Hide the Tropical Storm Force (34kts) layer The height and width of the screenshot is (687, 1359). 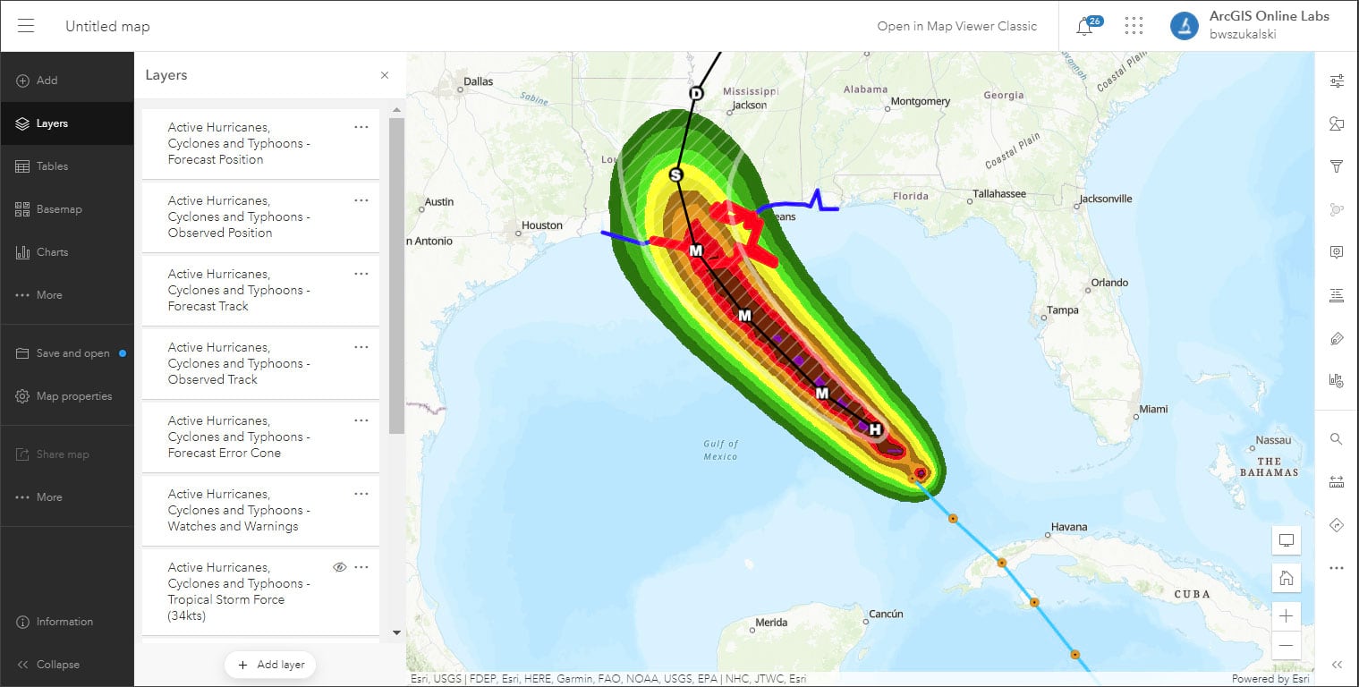340,566
